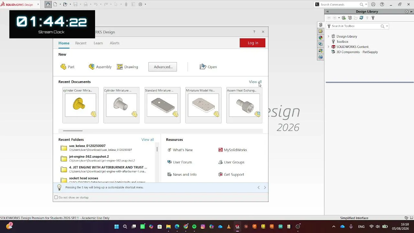The width and height of the screenshot is (414, 233).
Task: Open the Help question-mark icon in title bar
Action: (x=382, y=4)
